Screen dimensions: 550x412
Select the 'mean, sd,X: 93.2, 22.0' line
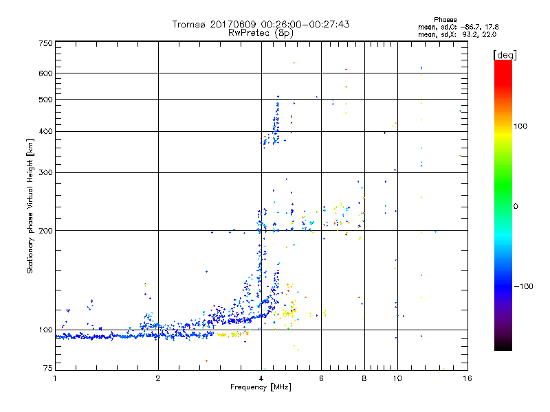pos(457,34)
